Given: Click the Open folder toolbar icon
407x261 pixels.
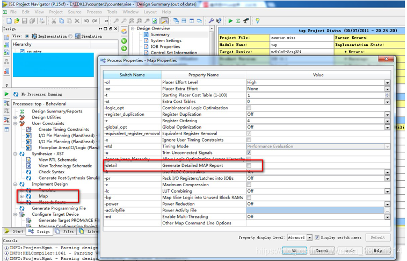Looking at the screenshot, I should (x=17, y=21).
